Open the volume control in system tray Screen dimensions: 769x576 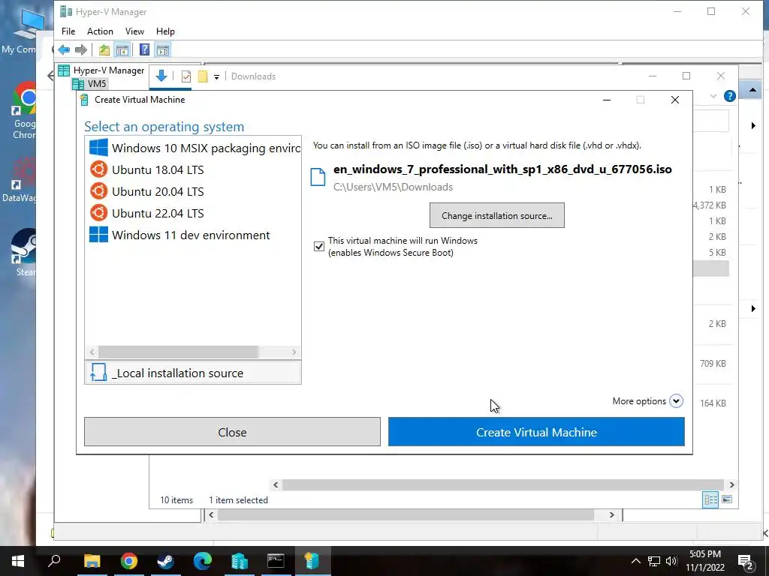[x=671, y=561]
